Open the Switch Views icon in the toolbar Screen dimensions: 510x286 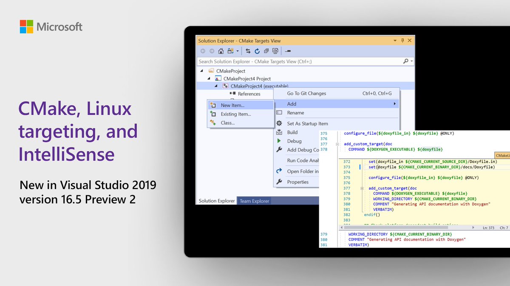click(x=231, y=50)
